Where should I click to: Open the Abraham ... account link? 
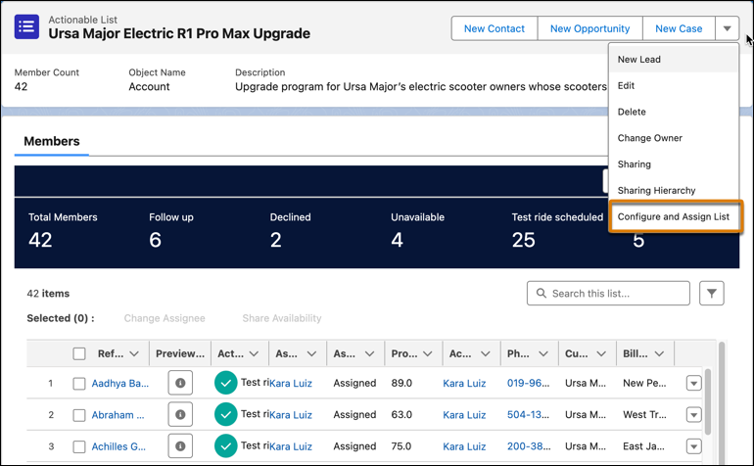click(118, 415)
